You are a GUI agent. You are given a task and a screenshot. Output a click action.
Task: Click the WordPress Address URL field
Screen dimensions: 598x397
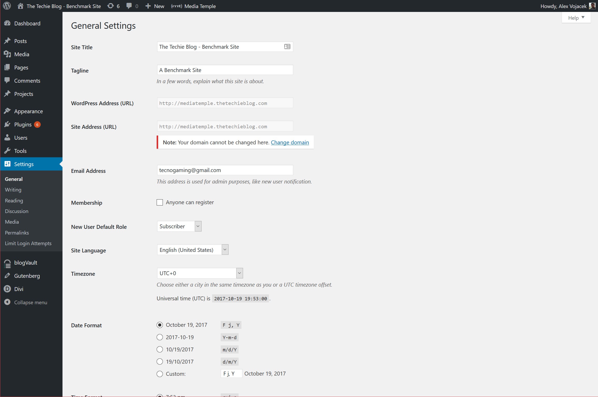click(x=225, y=103)
